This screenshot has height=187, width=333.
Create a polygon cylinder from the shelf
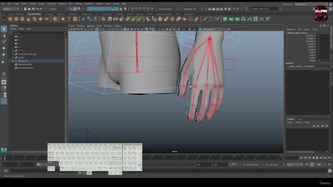coord(22,19)
